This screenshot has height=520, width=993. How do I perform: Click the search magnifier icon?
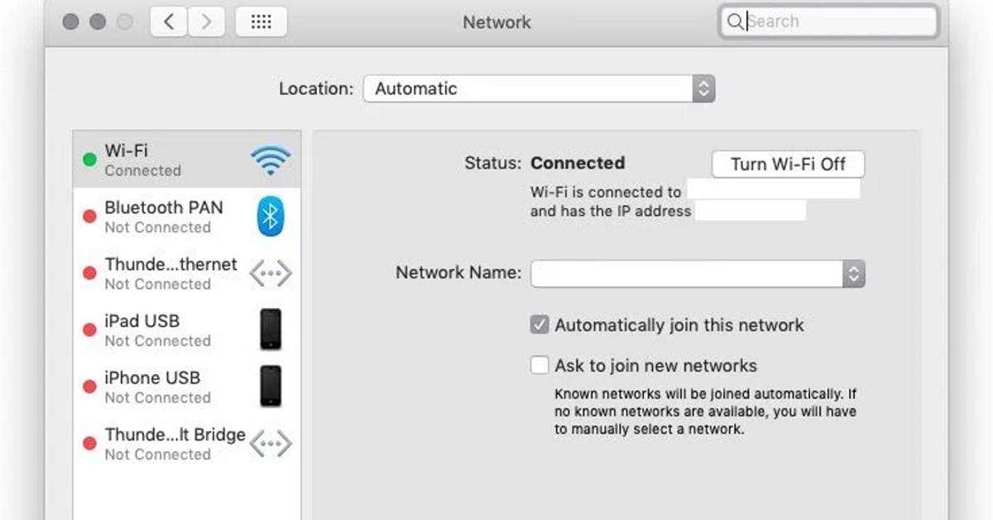pos(736,22)
